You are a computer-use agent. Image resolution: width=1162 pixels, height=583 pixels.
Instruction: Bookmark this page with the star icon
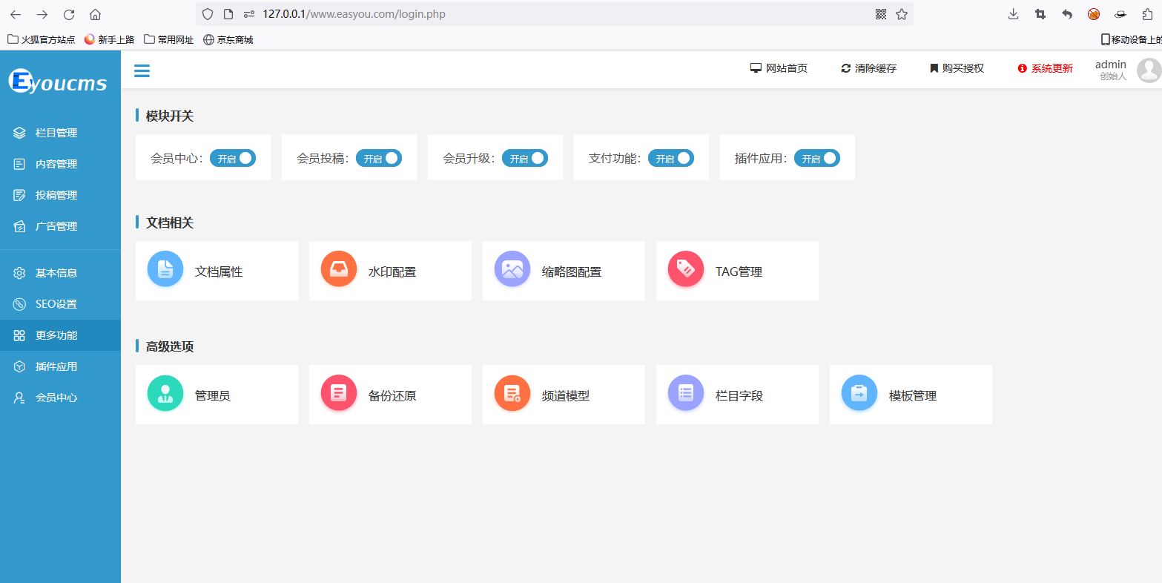[902, 14]
